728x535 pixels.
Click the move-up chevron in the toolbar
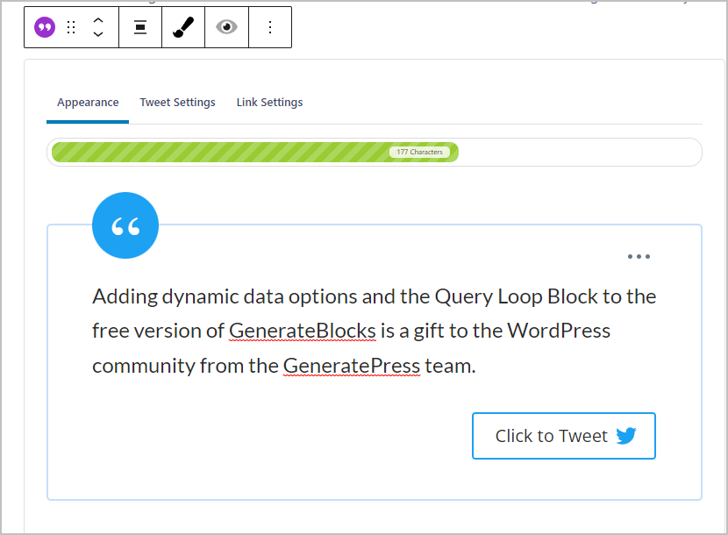tap(98, 21)
